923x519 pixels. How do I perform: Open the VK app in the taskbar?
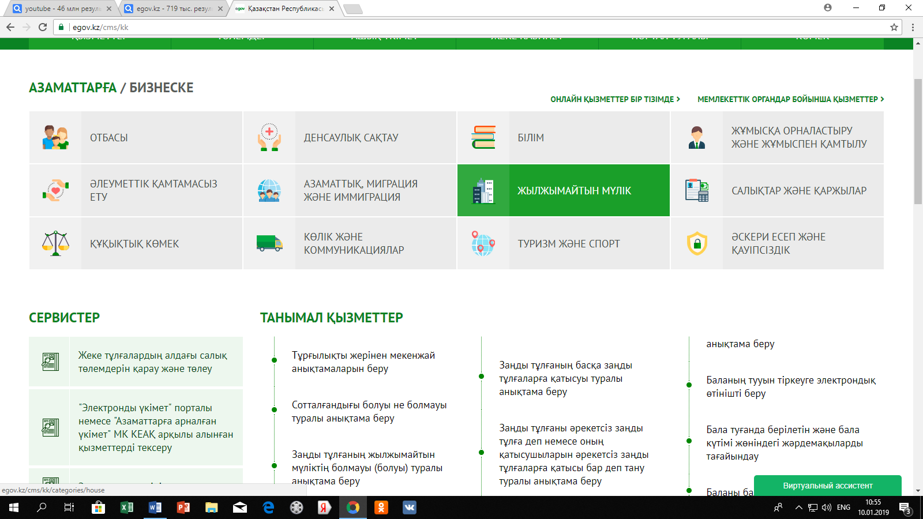410,507
